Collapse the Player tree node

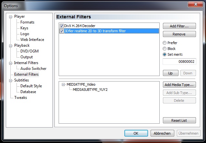tap(10, 17)
